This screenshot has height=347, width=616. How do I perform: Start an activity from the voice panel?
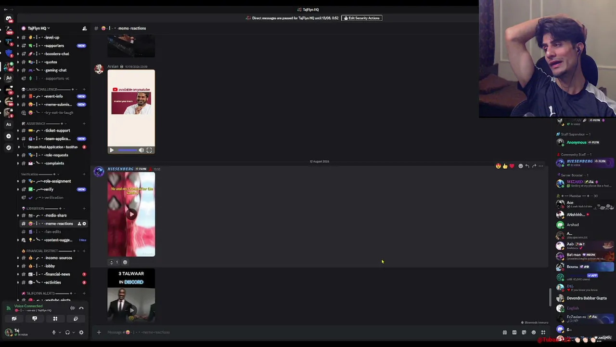55,319
